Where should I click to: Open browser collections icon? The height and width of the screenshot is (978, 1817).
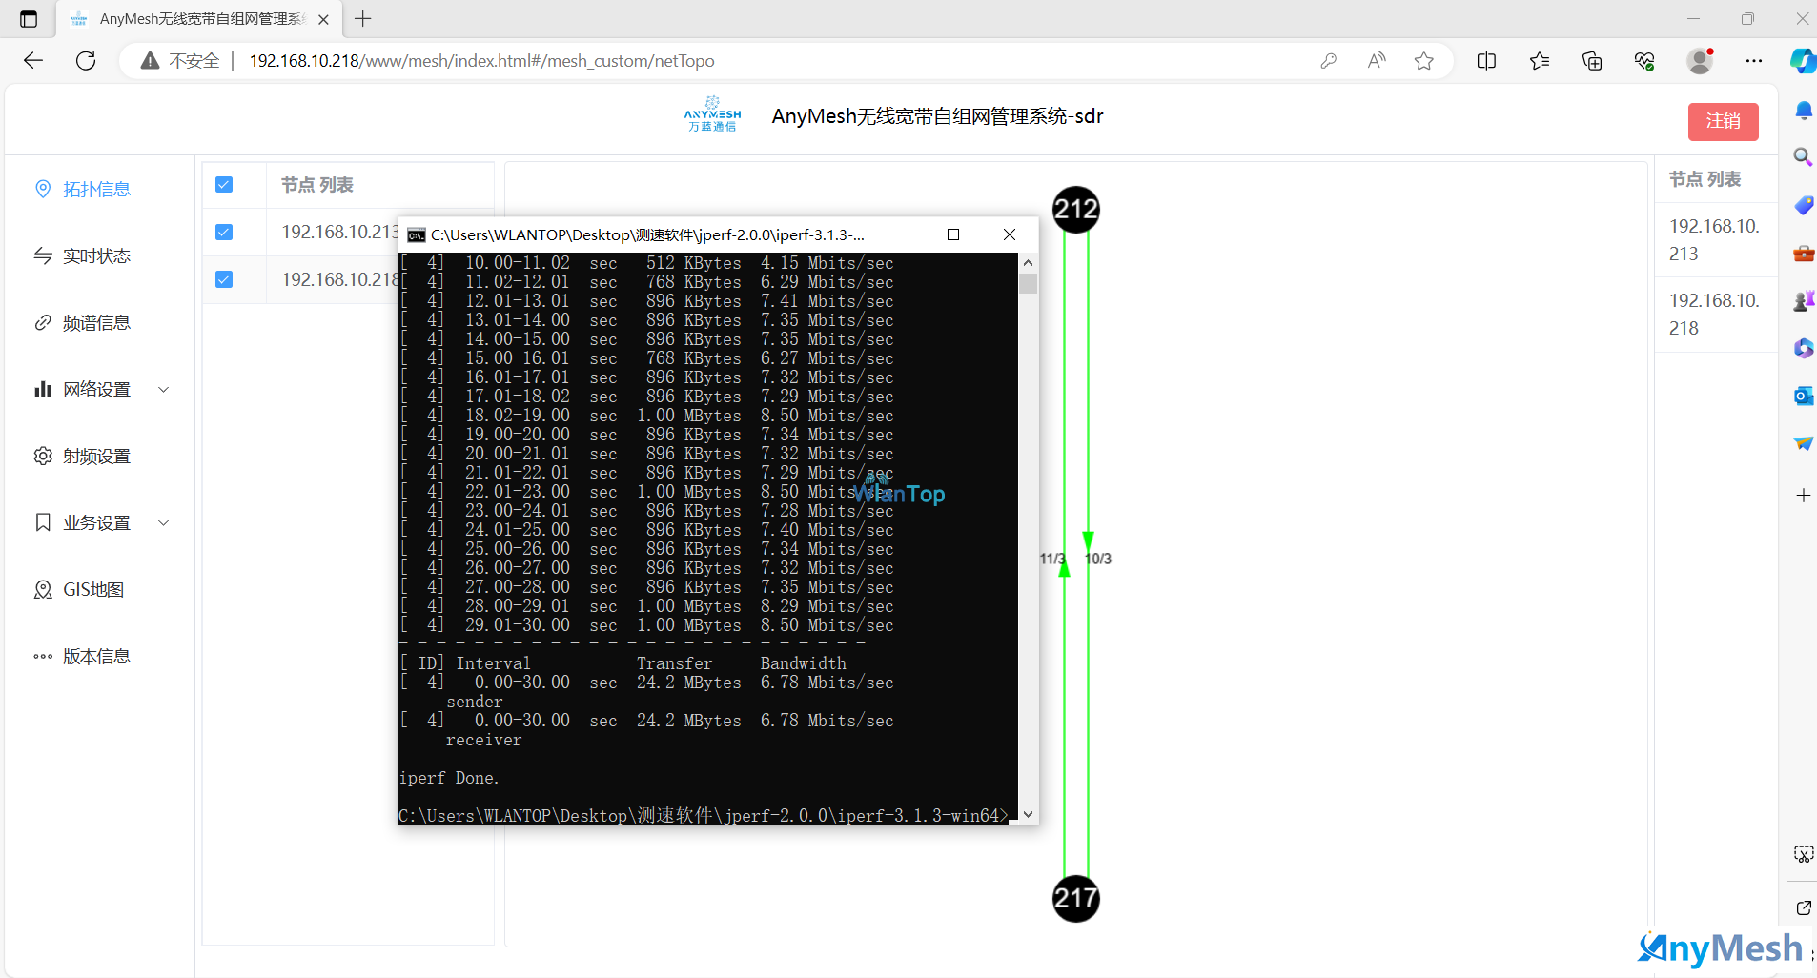tap(1592, 61)
